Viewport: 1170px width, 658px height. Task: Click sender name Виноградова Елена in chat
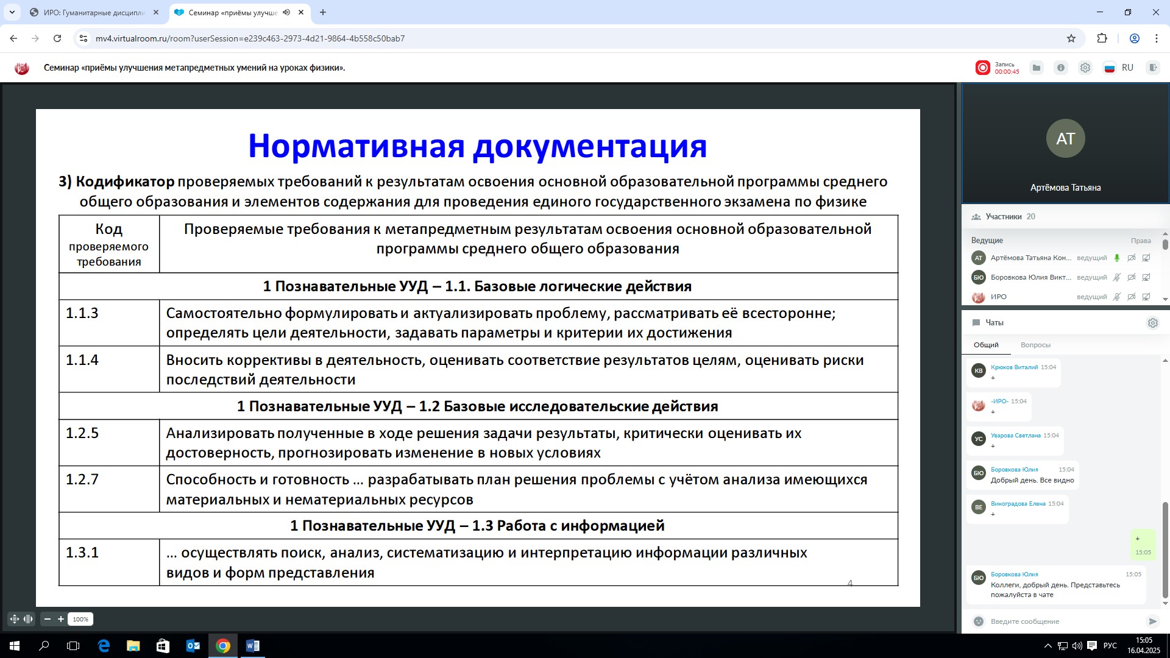click(x=1018, y=504)
